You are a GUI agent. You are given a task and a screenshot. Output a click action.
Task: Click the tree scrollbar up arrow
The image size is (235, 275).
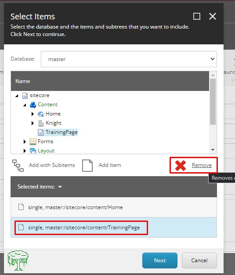[213, 75]
